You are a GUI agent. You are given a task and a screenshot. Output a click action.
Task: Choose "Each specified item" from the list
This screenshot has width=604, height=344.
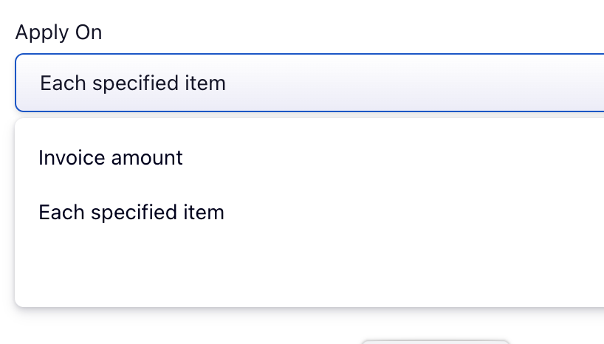click(x=131, y=213)
